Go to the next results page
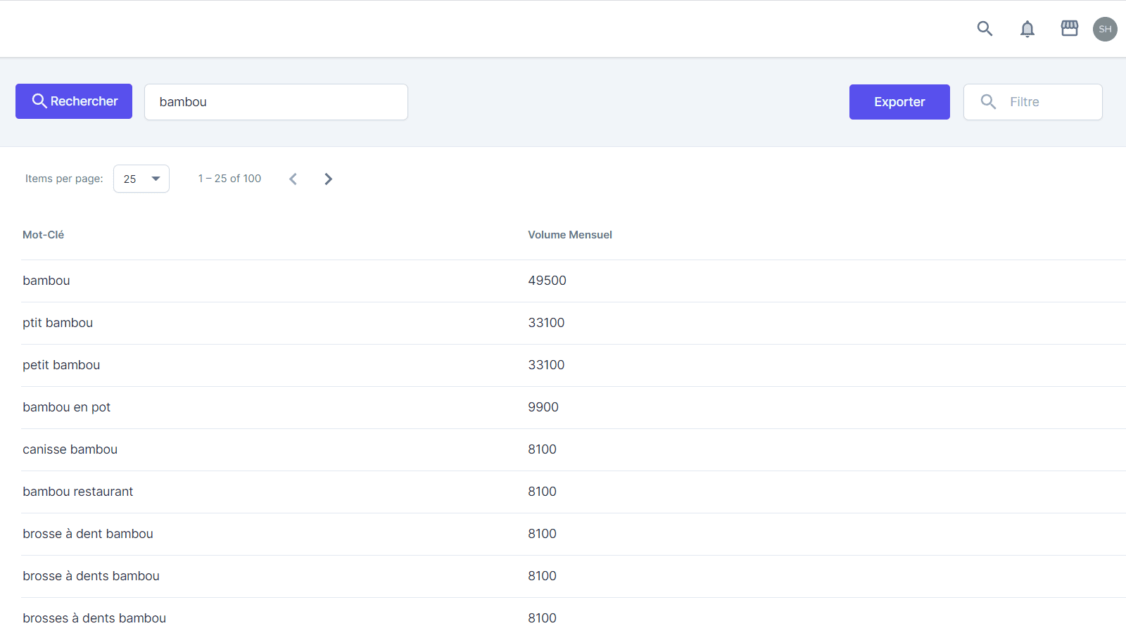The height and width of the screenshot is (633, 1126). coord(328,179)
